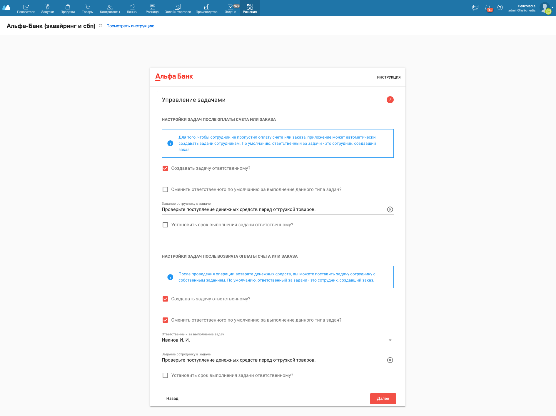
Task: Open the notifications bell
Action: (488, 8)
